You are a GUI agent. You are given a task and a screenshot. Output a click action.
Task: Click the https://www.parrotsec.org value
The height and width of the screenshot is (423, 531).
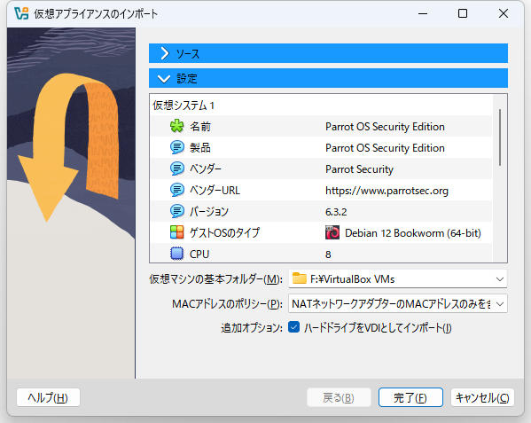pyautogui.click(x=387, y=191)
